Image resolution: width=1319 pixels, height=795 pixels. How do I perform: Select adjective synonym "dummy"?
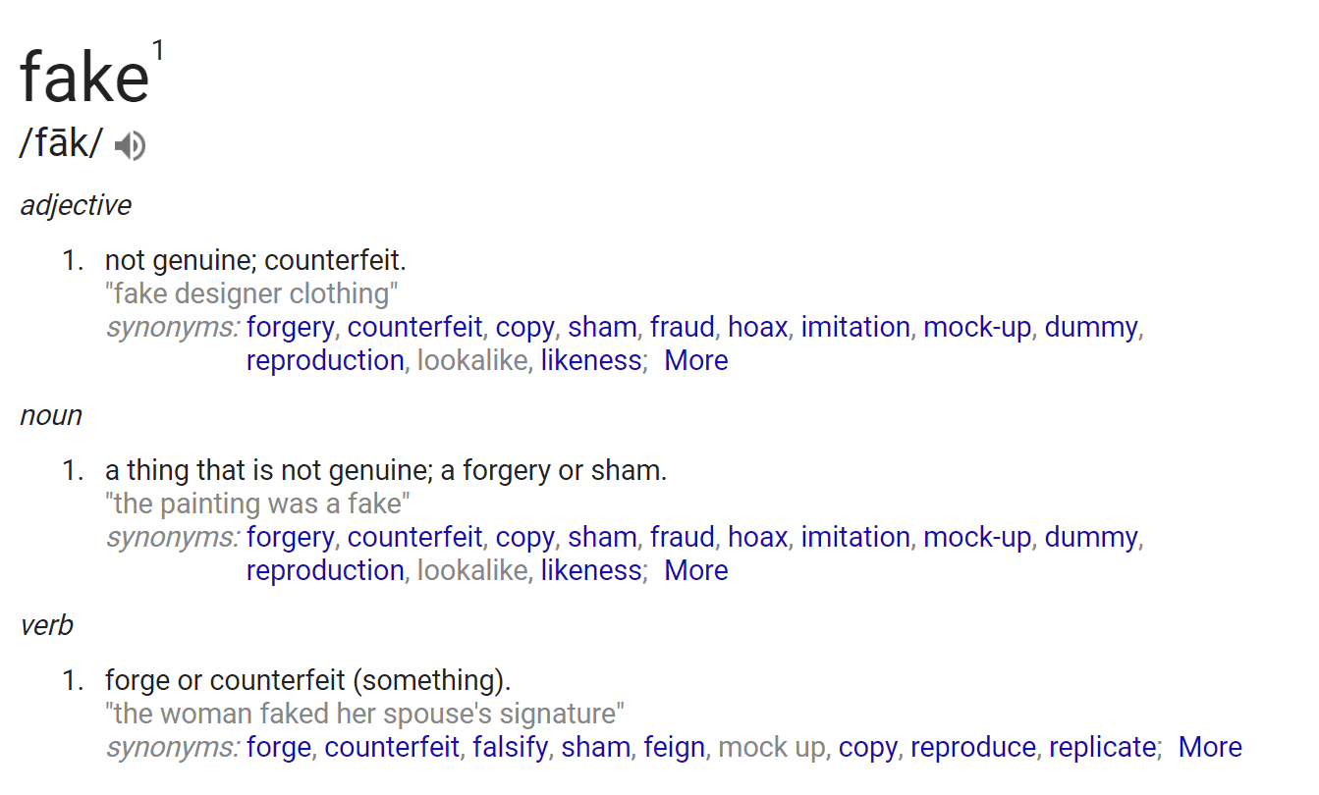(x=1091, y=328)
